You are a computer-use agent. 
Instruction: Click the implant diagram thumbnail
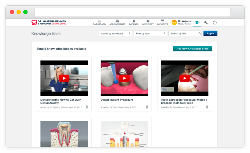[124, 134]
